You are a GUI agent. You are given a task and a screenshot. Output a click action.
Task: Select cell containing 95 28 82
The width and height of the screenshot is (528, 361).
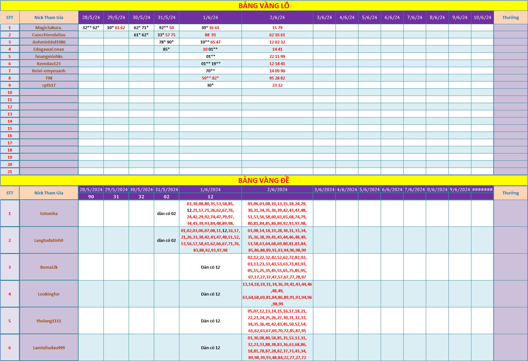(277, 78)
